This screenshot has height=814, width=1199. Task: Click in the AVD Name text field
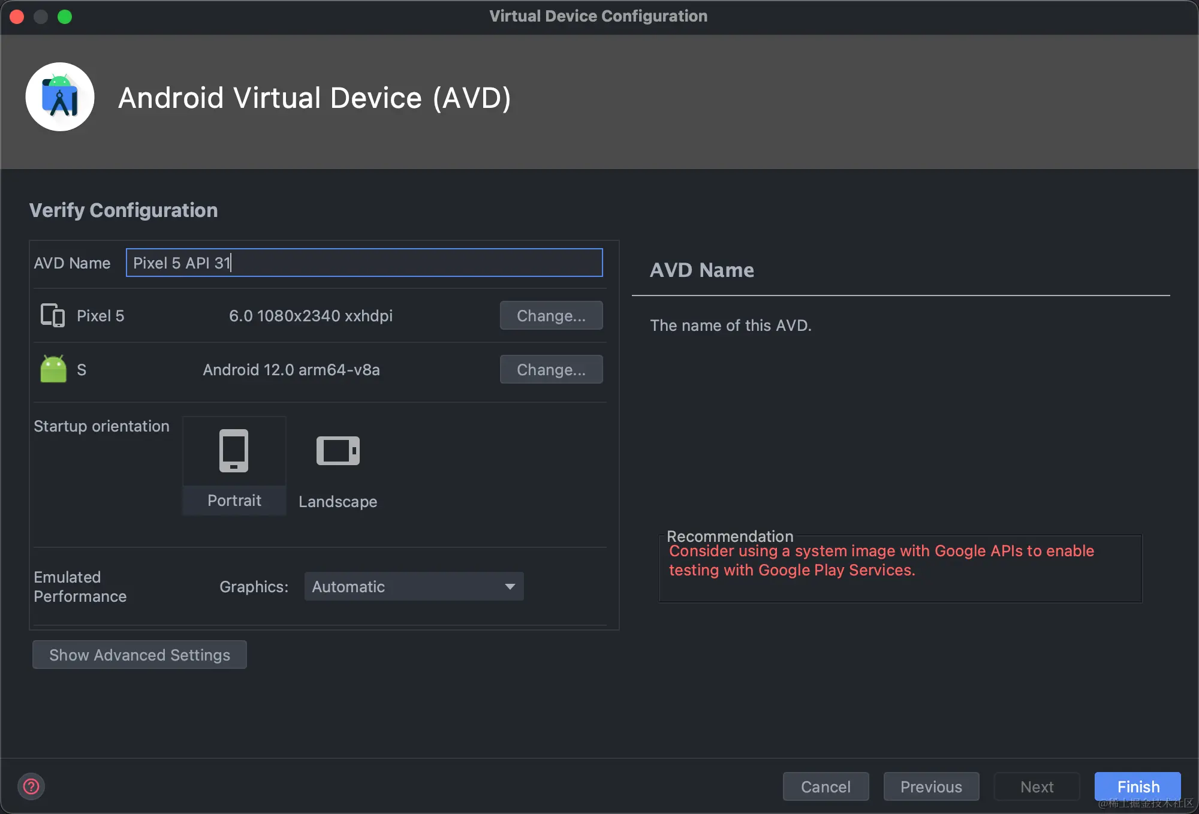(x=364, y=263)
